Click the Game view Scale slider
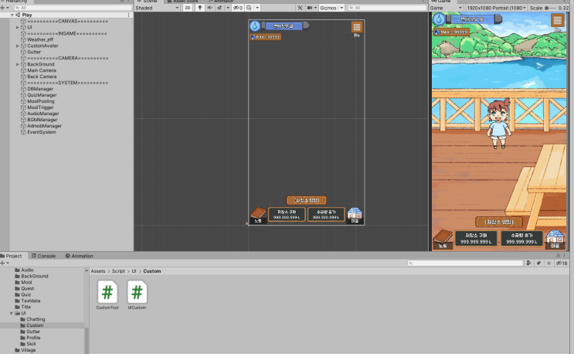 [x=552, y=8]
